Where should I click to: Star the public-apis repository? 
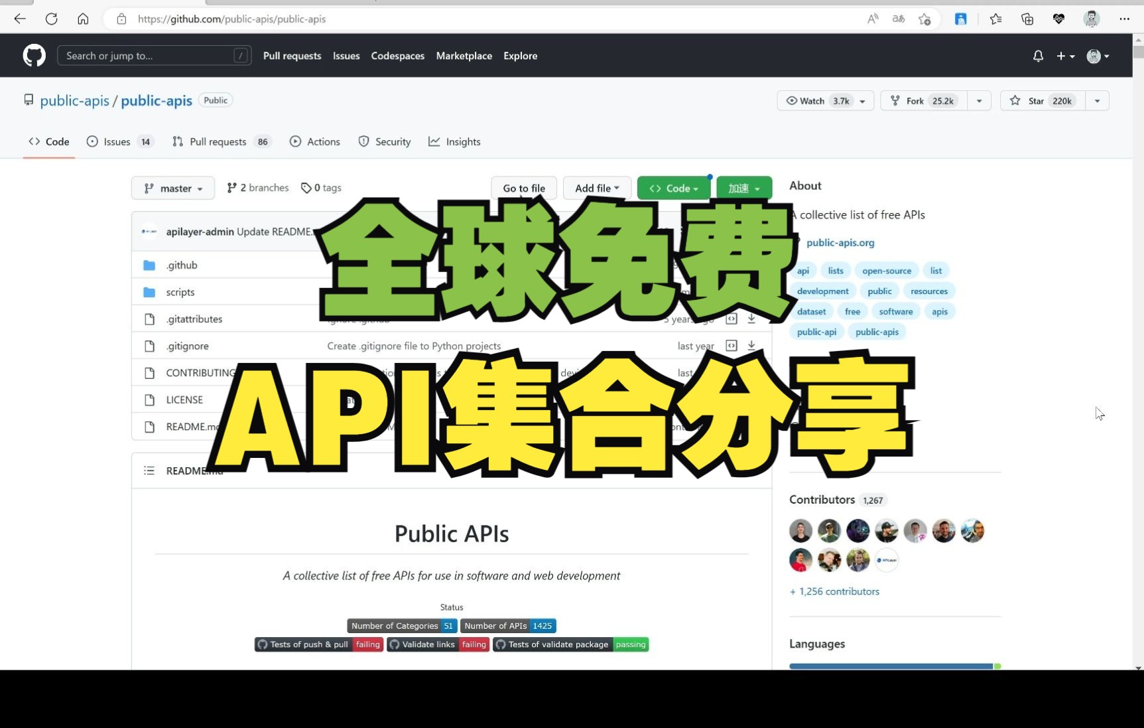[x=1043, y=101]
